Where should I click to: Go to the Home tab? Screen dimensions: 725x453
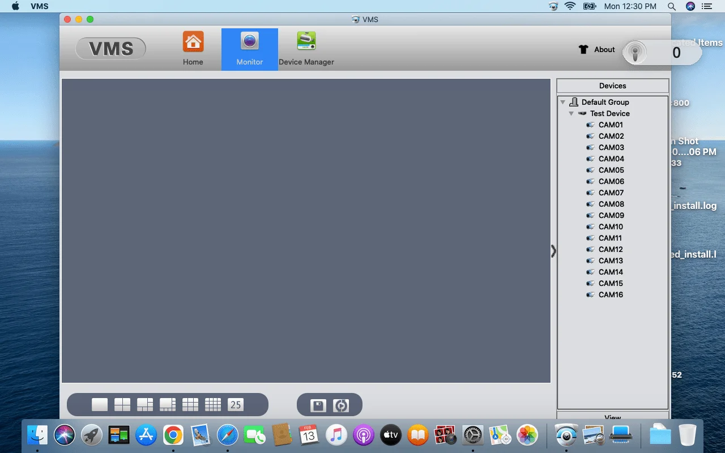click(193, 49)
